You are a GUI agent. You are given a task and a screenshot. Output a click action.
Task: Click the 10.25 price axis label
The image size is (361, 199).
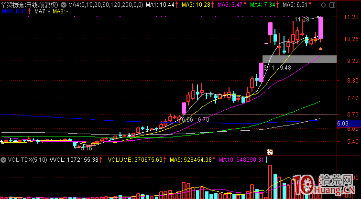tap(351, 39)
